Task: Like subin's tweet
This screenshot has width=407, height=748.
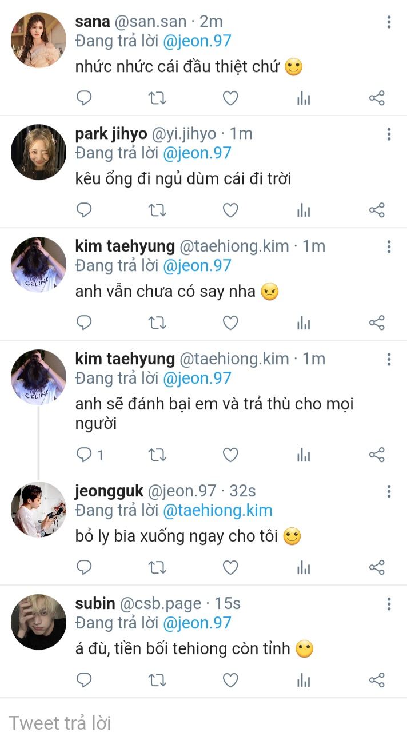Action: (x=230, y=680)
